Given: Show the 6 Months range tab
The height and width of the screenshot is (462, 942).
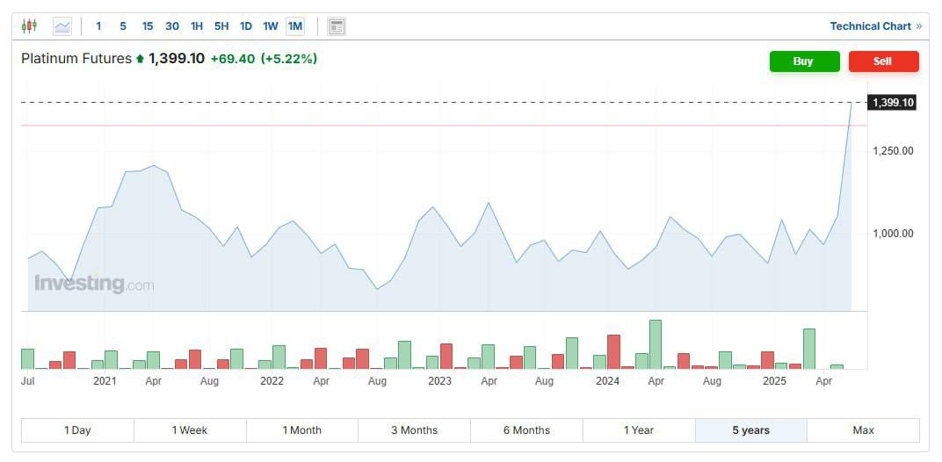Looking at the screenshot, I should 526,430.
